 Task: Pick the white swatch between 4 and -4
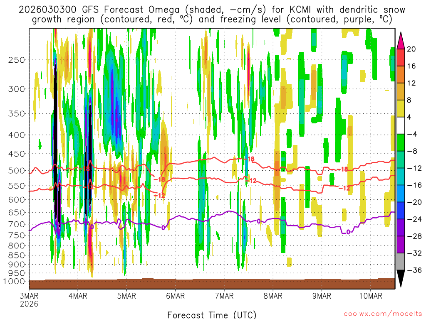[401, 125]
